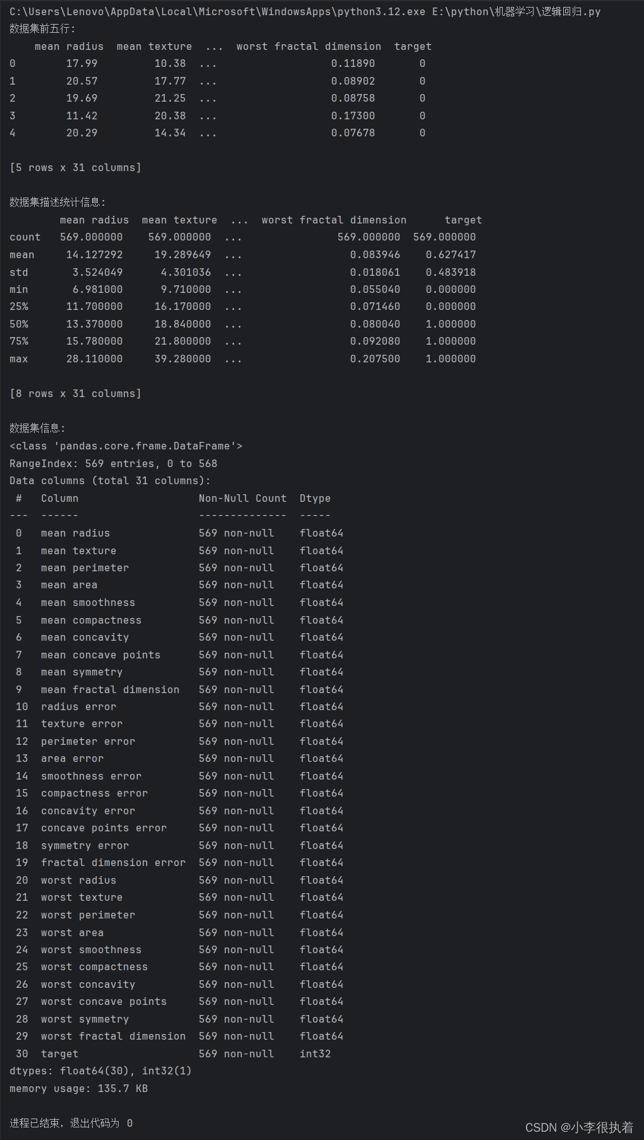The height and width of the screenshot is (1140, 644).
Task: Open the 逻辑回归.py script path link
Action: (516, 11)
